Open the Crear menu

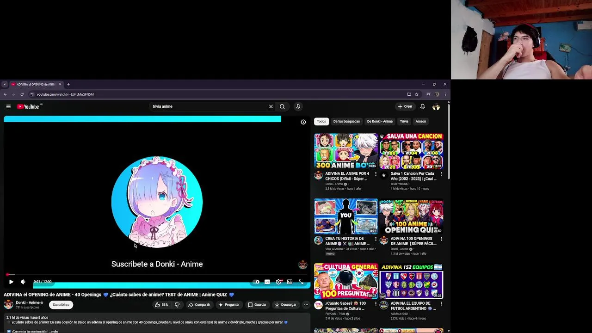coord(405,106)
